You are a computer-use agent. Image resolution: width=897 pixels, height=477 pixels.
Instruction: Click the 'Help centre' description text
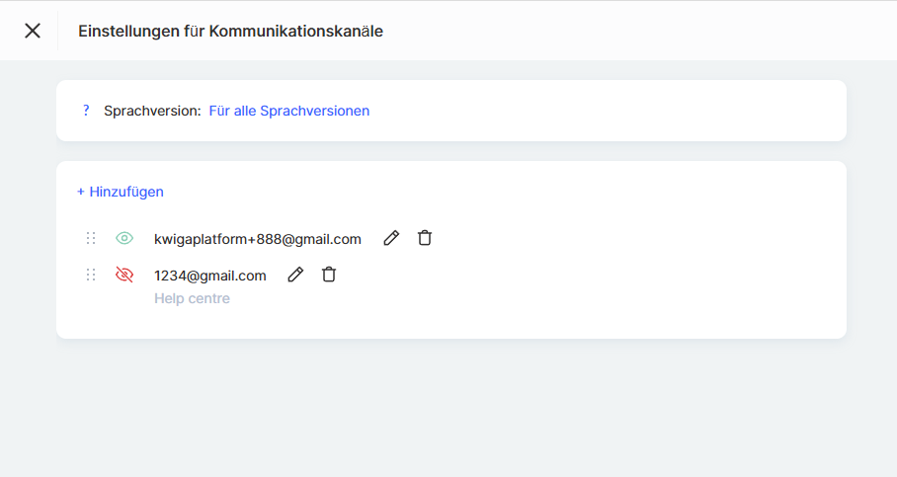(192, 298)
